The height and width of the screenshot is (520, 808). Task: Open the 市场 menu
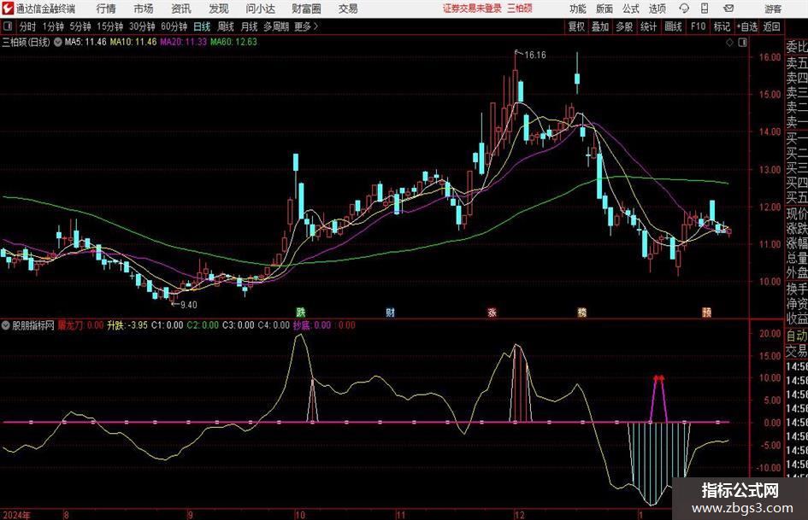pyautogui.click(x=144, y=9)
